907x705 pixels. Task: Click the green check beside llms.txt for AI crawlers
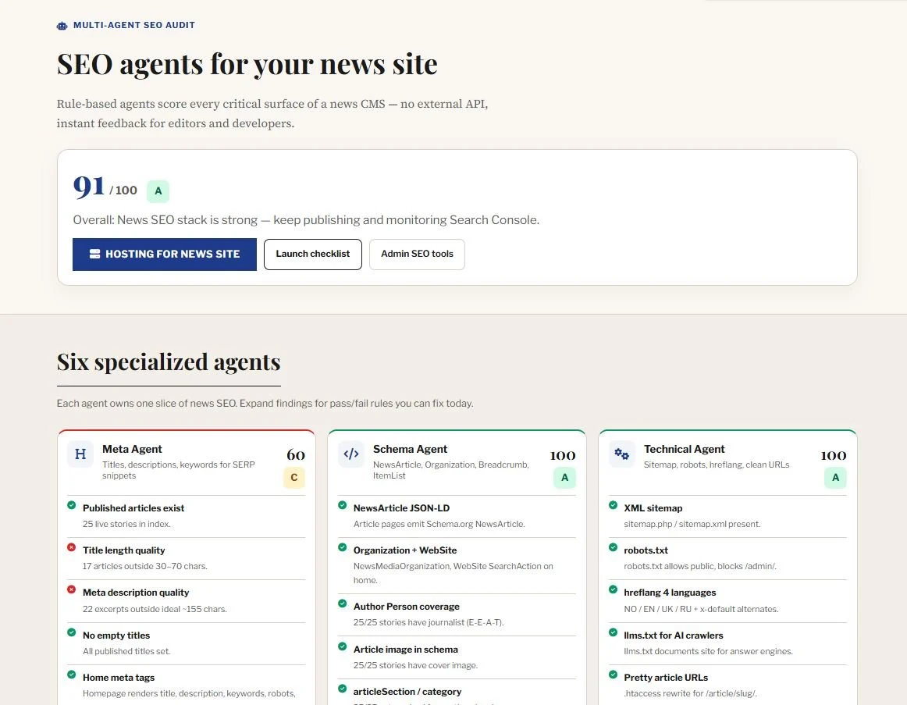point(614,632)
